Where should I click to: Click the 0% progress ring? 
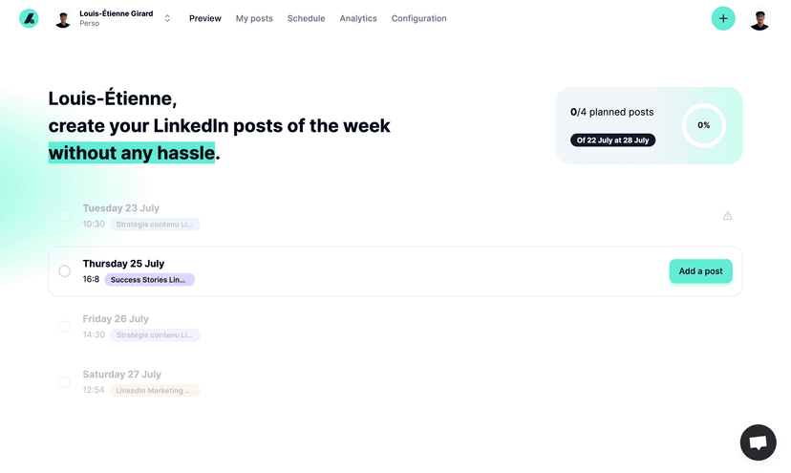(703, 125)
